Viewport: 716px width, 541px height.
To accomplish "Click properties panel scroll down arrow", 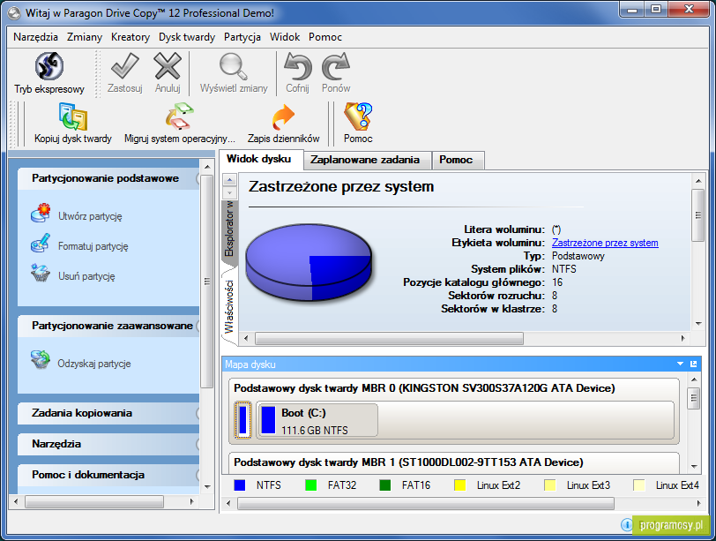I will click(x=698, y=324).
